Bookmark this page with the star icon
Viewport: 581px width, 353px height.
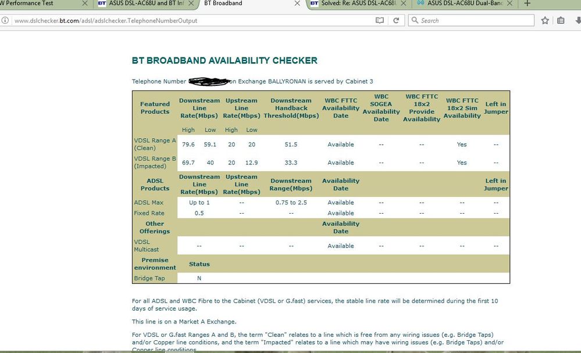coord(545,20)
